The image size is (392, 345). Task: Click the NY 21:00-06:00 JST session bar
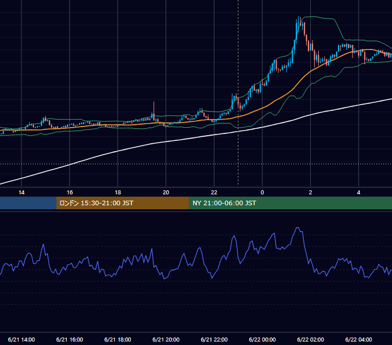[290, 203]
